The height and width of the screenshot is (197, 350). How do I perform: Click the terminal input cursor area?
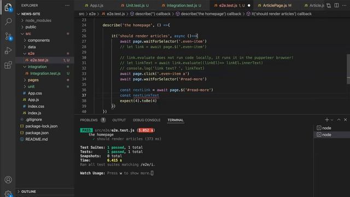point(152,173)
